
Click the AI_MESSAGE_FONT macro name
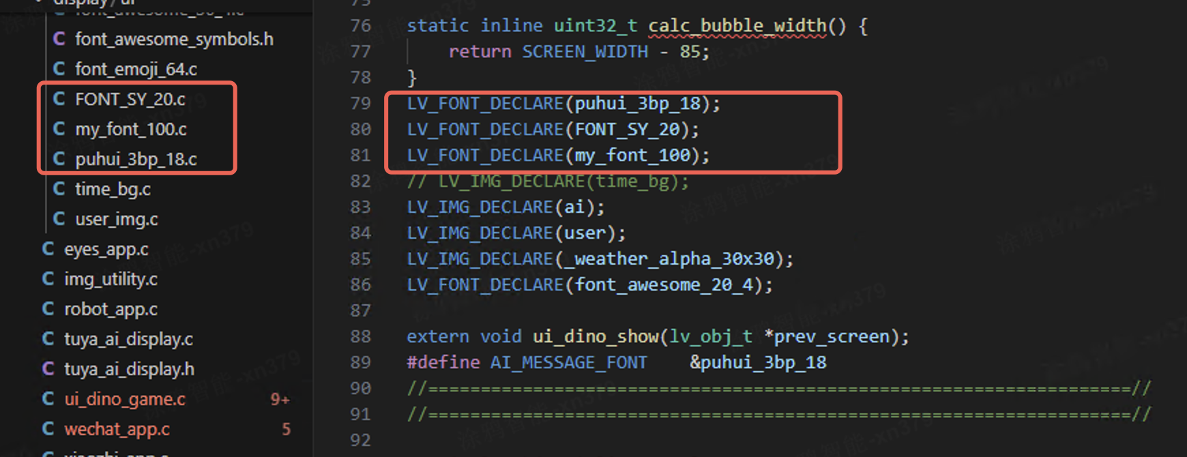pyautogui.click(x=568, y=363)
